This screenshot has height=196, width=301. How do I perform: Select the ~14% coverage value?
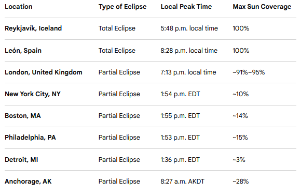click(240, 116)
